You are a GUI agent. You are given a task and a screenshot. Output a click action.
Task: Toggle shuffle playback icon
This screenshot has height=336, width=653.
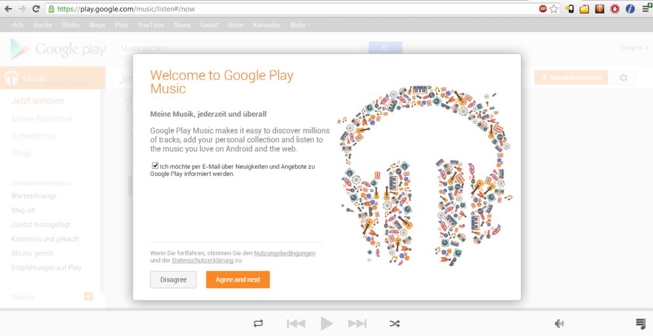pos(395,323)
